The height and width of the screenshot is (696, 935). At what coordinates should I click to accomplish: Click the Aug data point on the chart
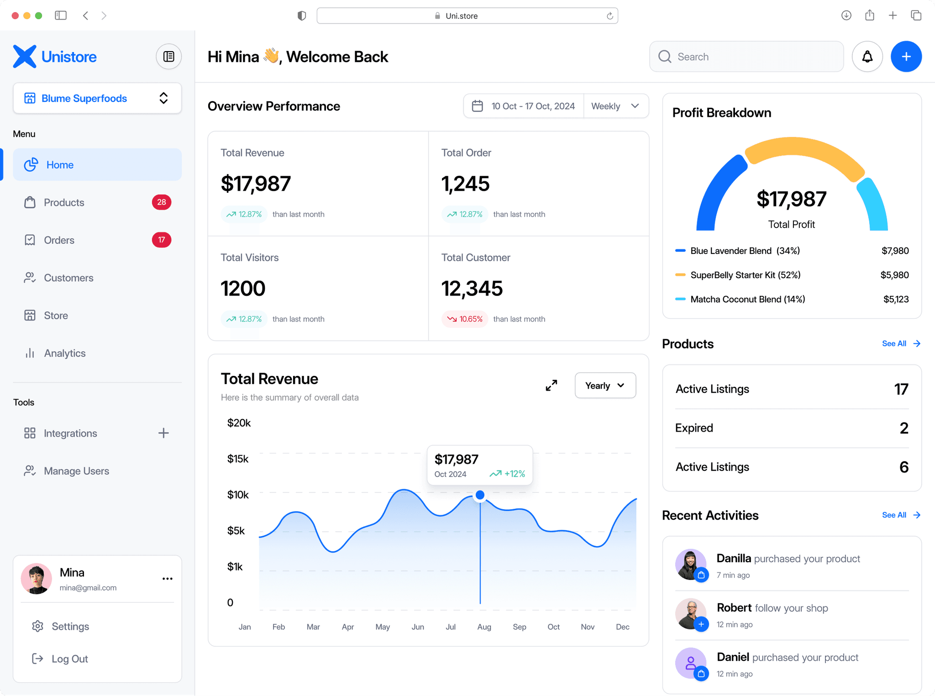(x=480, y=495)
